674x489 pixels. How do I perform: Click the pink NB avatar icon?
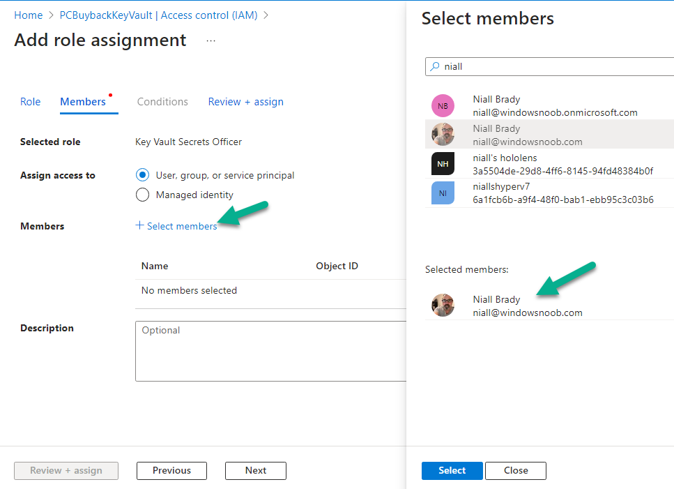[443, 106]
